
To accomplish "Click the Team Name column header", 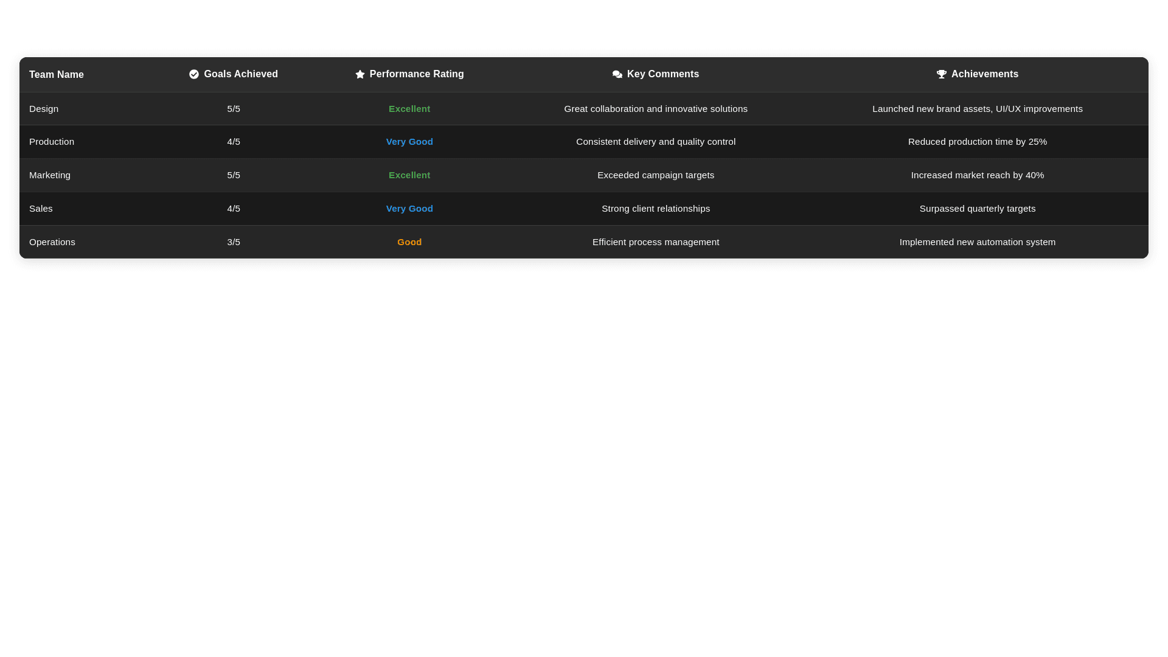I will [x=57, y=75].
